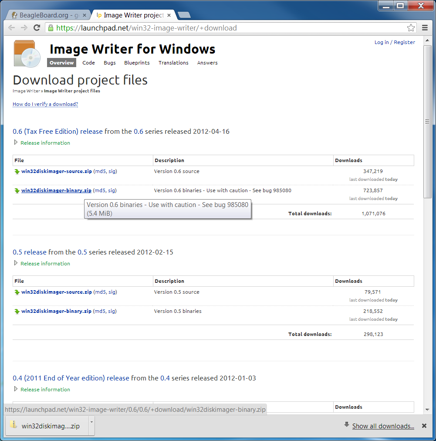Open the Chrome menu icon

coord(425,27)
